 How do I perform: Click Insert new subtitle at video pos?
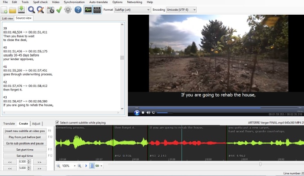point(25,131)
